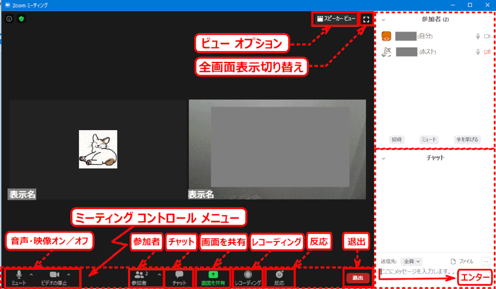Maximize the Zoom ミーティング window

point(470,5)
